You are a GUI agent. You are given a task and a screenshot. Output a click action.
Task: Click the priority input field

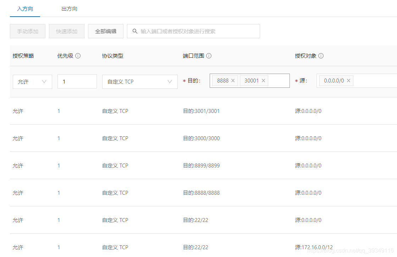77,82
